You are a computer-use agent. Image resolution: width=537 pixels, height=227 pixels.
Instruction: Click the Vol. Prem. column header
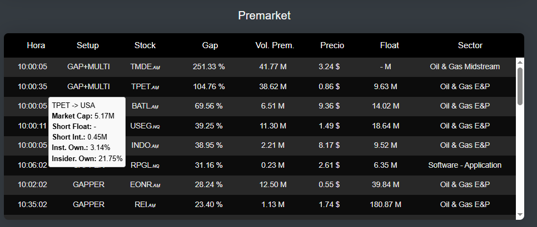[275, 45]
